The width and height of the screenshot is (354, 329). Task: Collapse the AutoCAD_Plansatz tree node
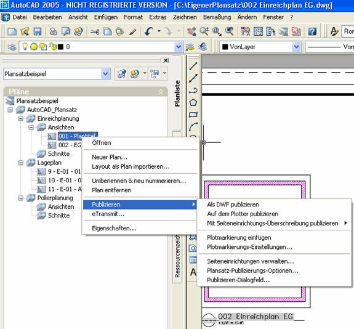tap(10, 110)
